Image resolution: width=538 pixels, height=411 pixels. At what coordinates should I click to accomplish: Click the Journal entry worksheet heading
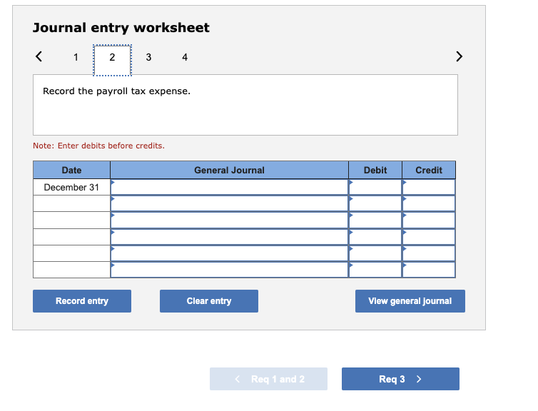(x=121, y=28)
